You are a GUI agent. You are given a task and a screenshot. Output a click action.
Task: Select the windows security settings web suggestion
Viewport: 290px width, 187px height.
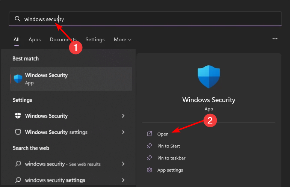tap(55, 180)
